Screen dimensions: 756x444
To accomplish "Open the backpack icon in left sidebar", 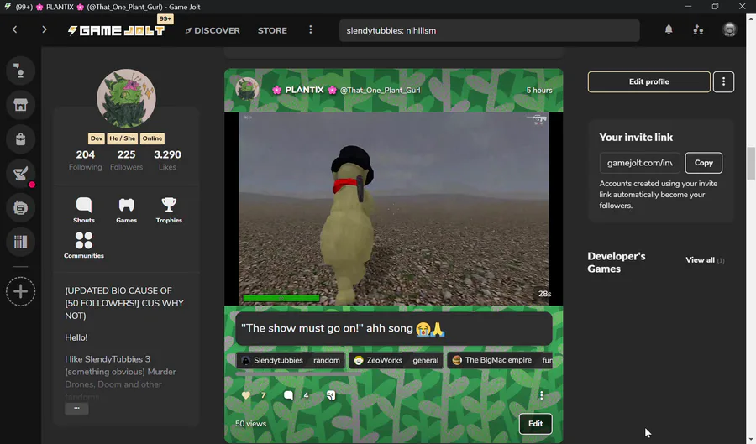I will [20, 139].
